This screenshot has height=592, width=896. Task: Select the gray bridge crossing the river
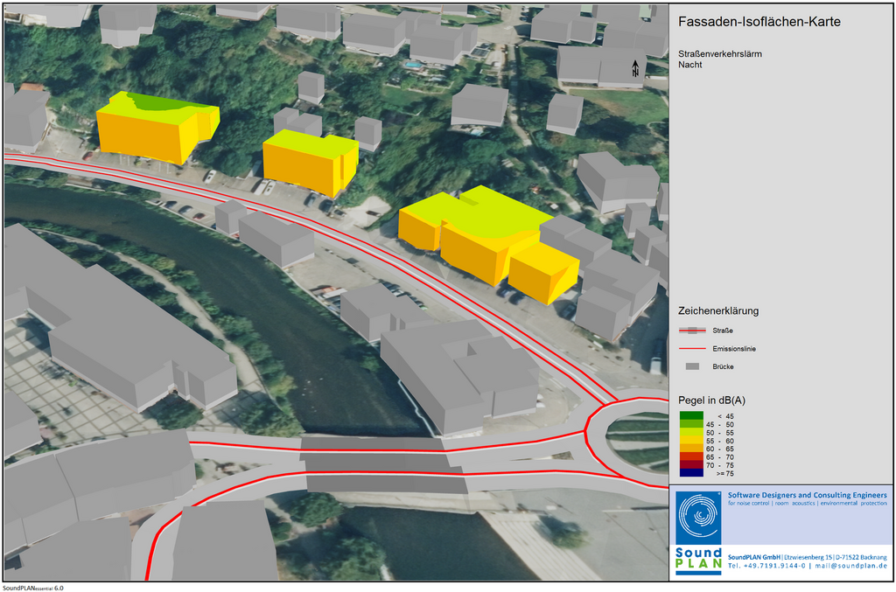(383, 463)
